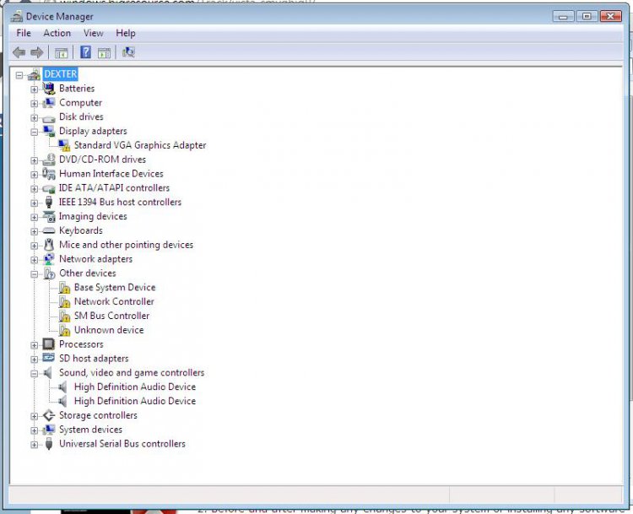Select the Imaging devices label
The image size is (633, 514).
click(93, 216)
